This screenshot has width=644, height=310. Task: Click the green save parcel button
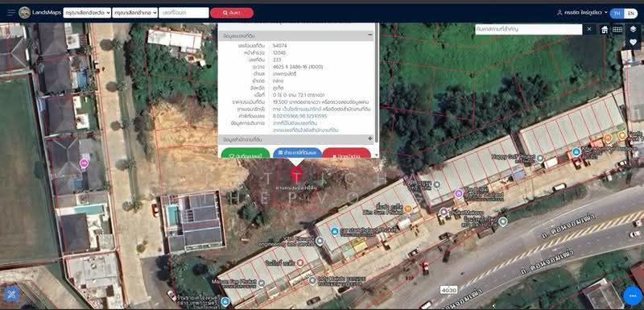click(x=246, y=154)
